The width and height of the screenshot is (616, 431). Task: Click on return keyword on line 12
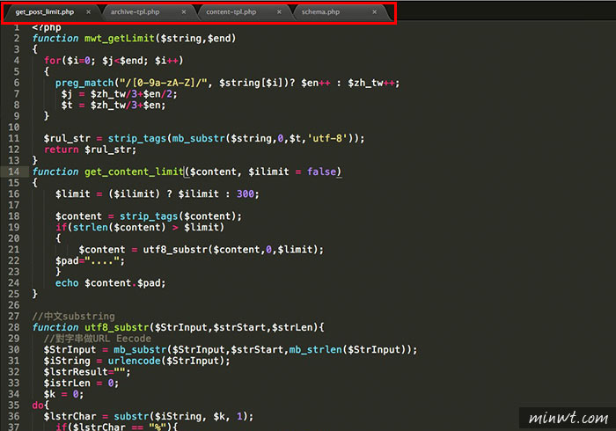pyautogui.click(x=62, y=150)
